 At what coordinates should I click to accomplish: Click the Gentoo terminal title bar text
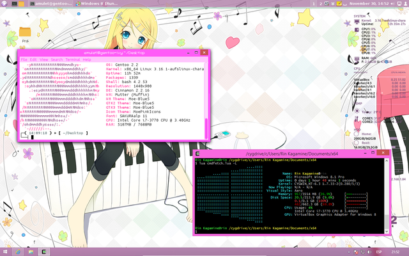[114, 52]
